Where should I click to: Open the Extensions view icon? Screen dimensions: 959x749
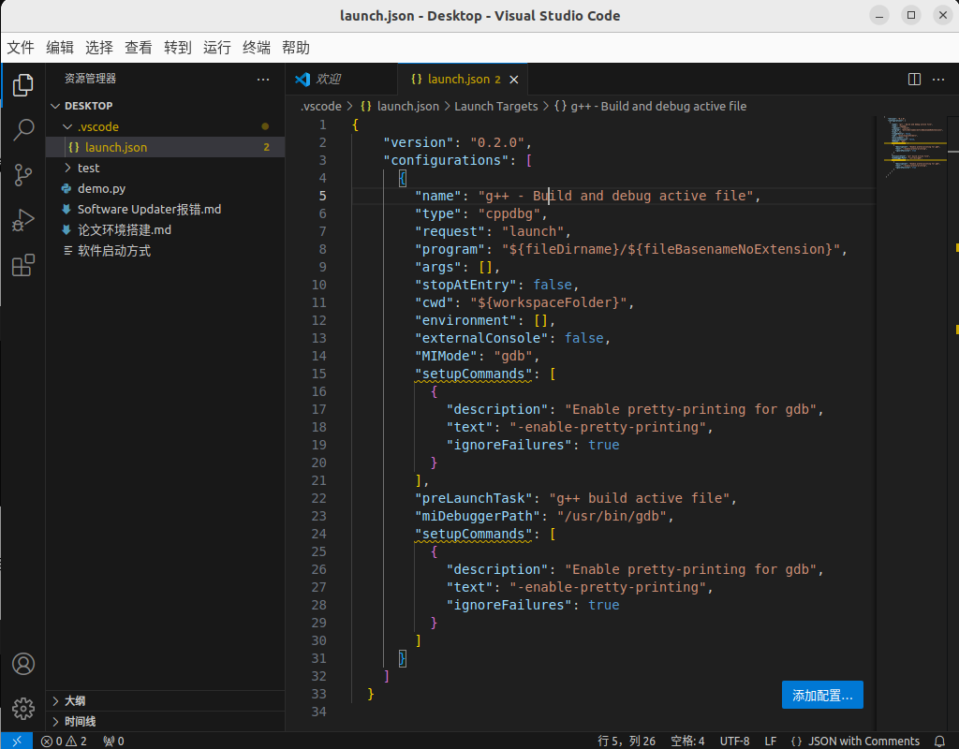coord(23,265)
